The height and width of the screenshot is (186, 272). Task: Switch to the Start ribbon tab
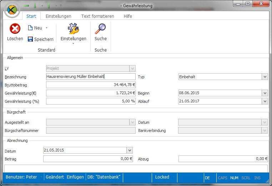coord(31,16)
